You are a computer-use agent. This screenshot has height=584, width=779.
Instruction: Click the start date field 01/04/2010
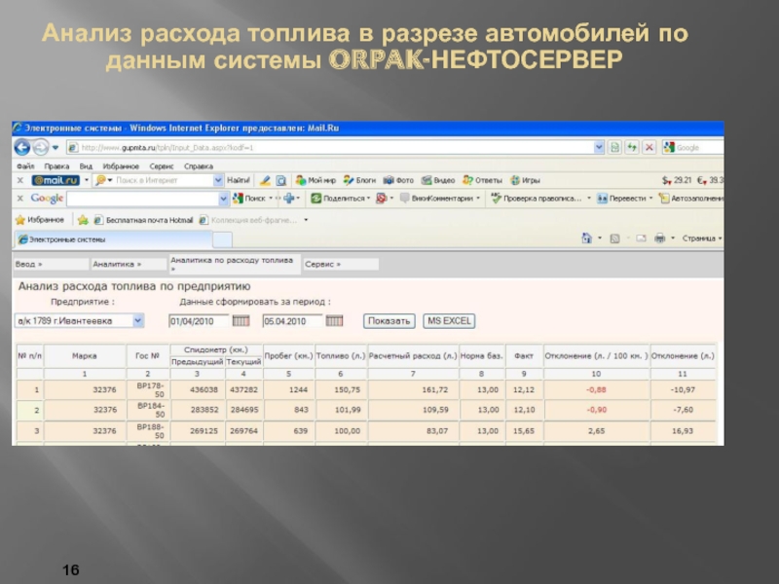(x=200, y=320)
